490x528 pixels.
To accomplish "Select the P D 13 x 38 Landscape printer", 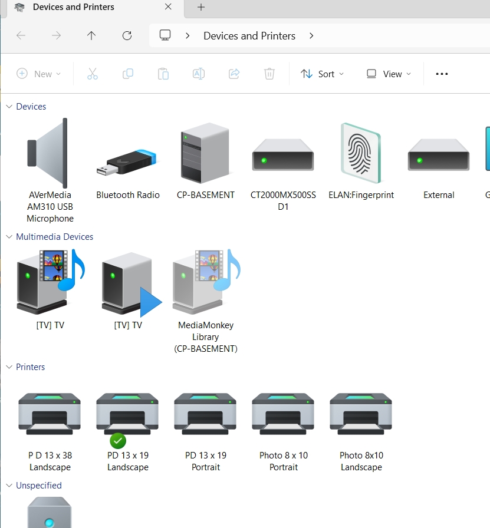I will [50, 414].
